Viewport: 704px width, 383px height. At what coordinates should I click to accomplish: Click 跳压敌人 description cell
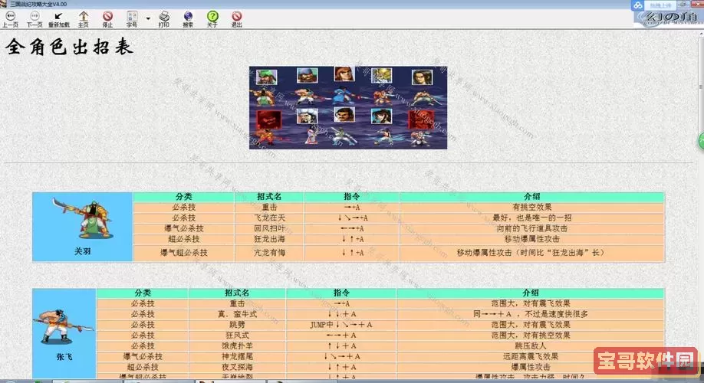point(530,345)
